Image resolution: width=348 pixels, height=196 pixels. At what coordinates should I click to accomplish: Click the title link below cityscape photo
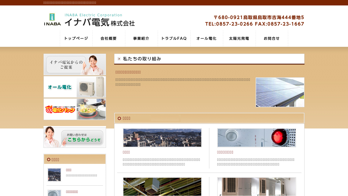[126, 152]
